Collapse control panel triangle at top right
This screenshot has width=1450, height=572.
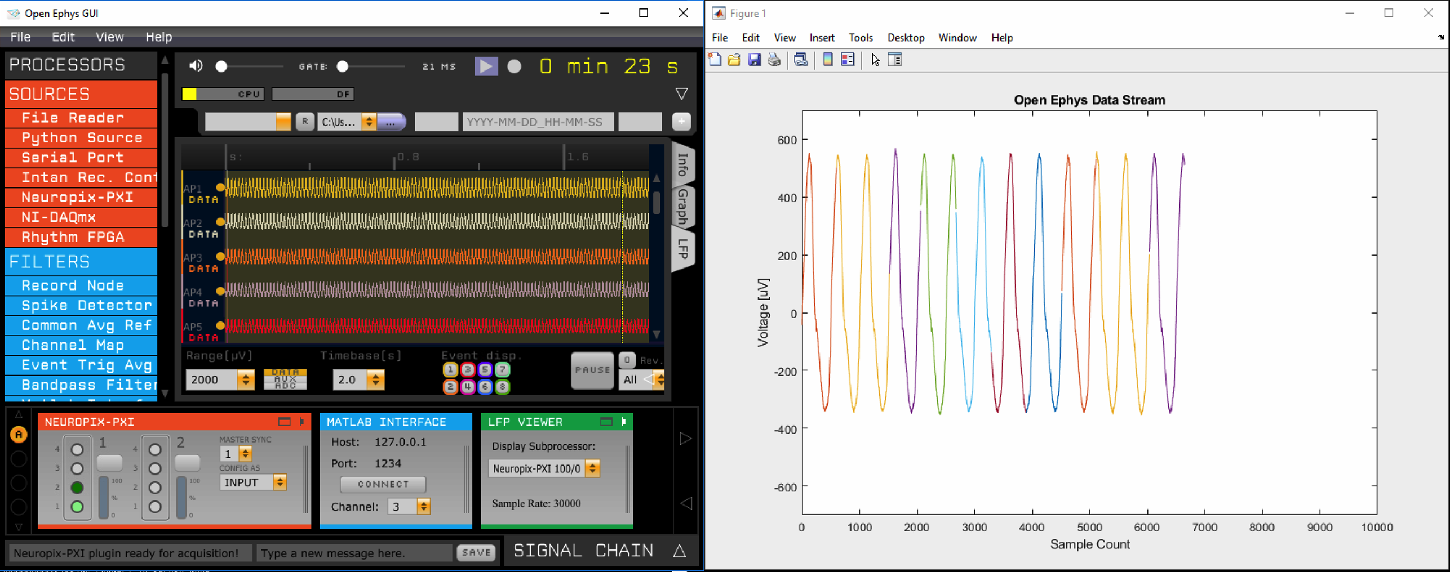pos(681,94)
